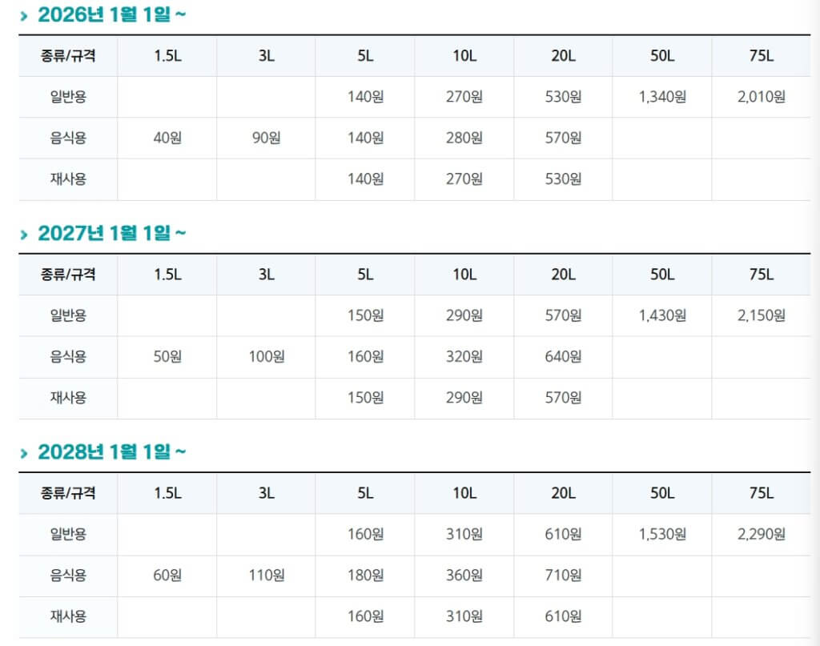Click the 1,340원 price cell
The image size is (820, 646).
662,97
